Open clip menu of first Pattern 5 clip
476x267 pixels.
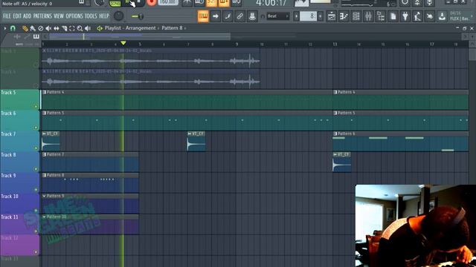(x=45, y=113)
